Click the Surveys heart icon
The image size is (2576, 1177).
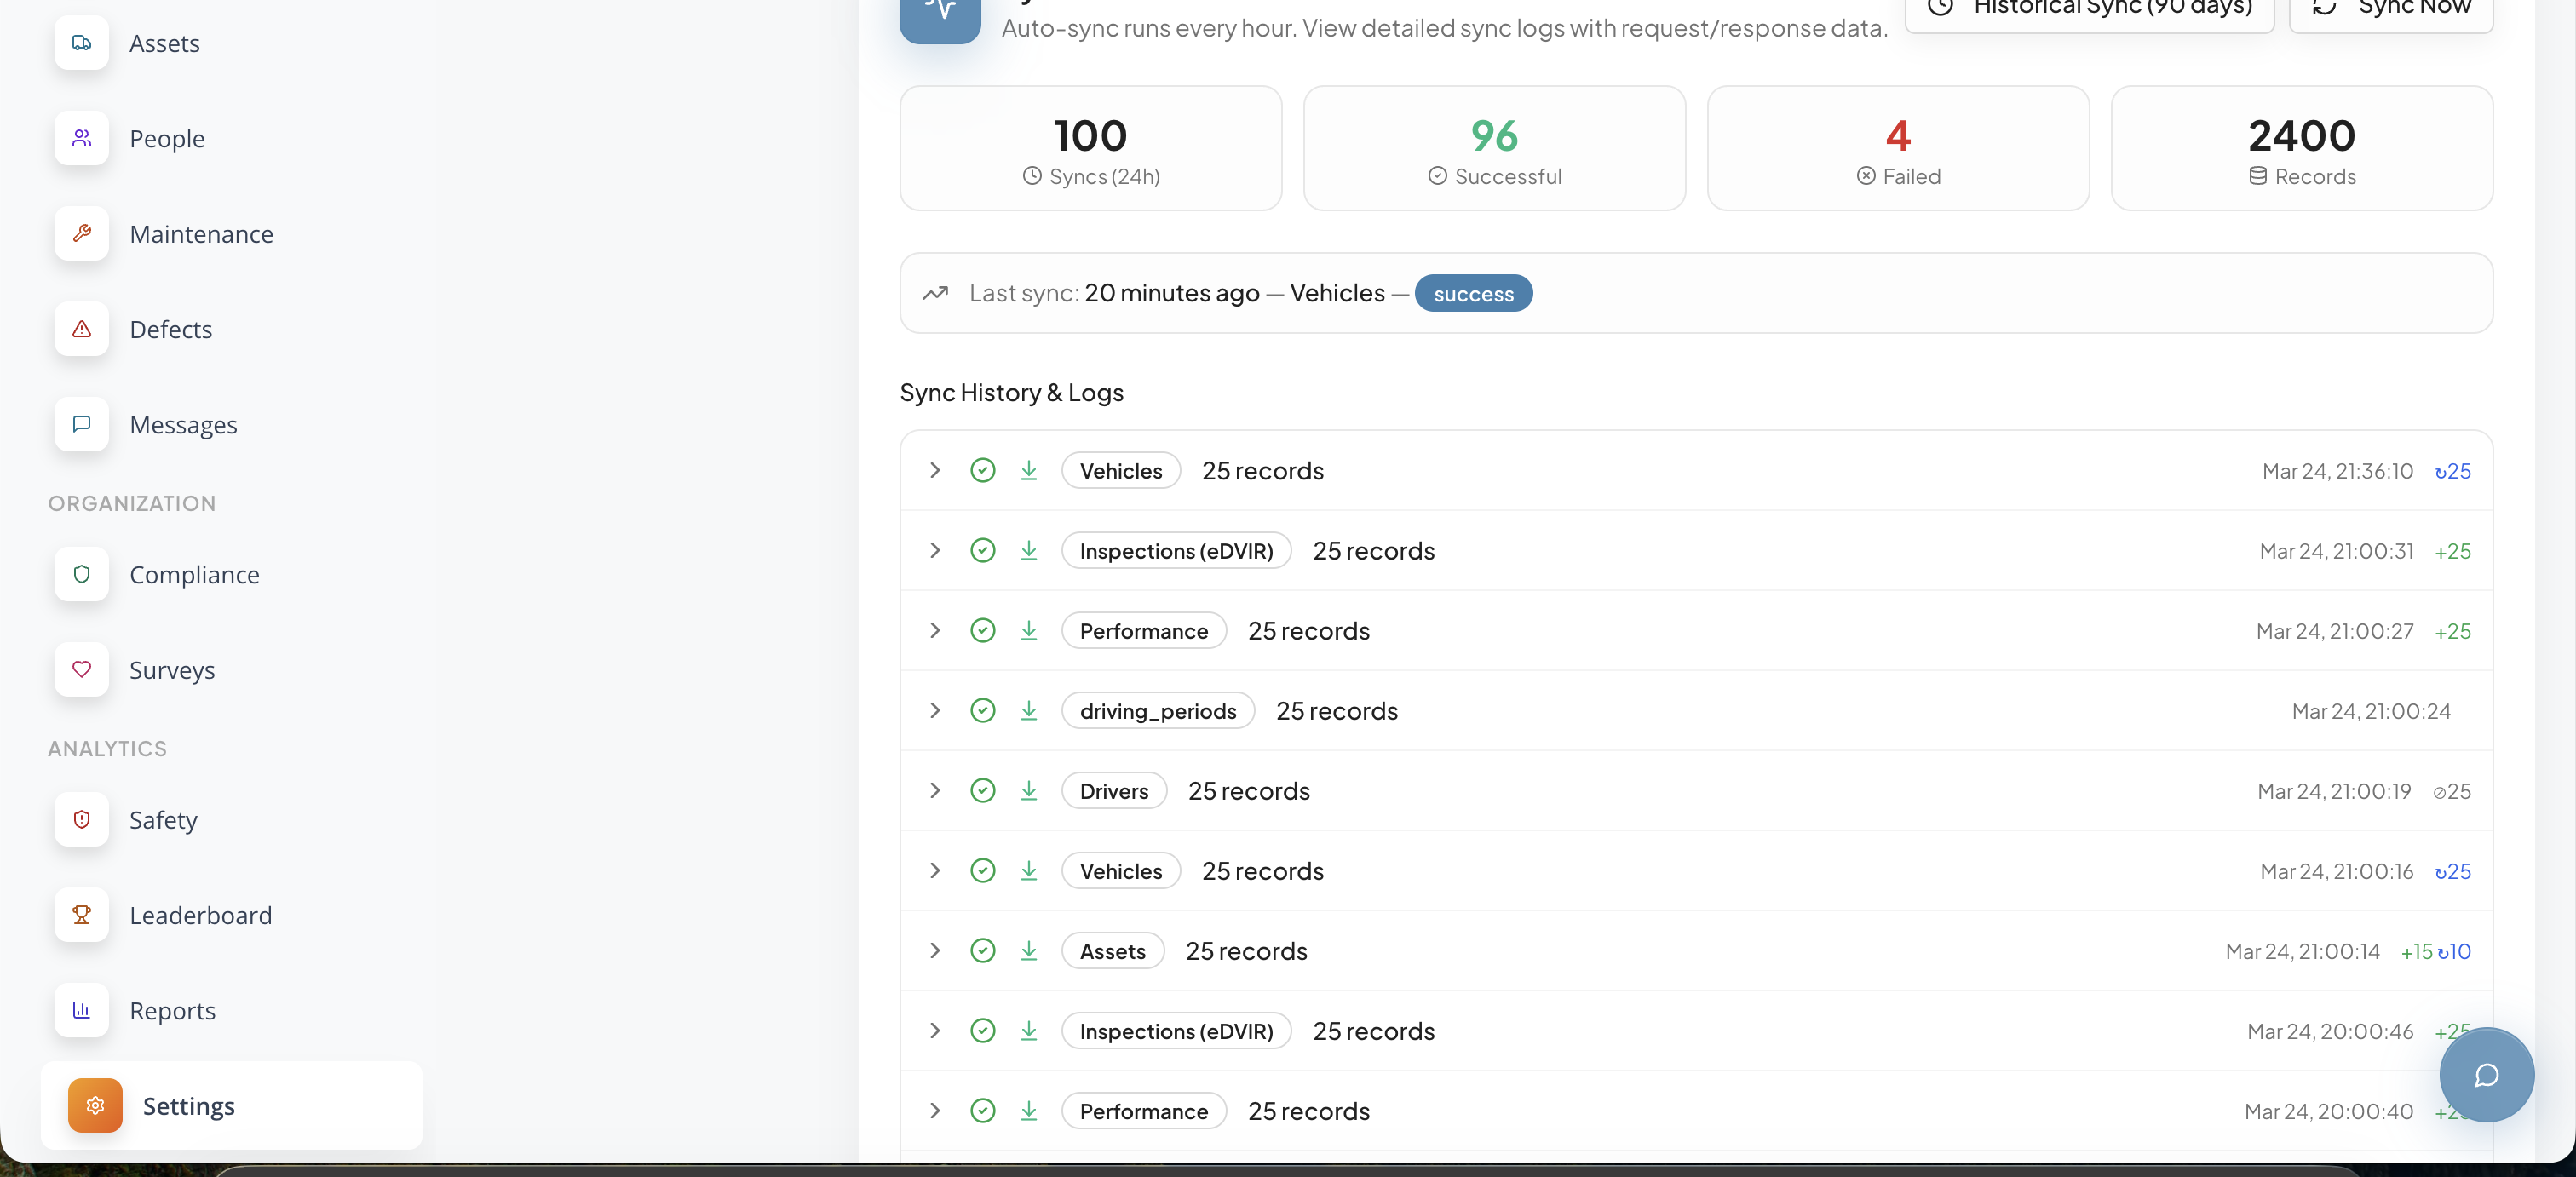coord(82,669)
